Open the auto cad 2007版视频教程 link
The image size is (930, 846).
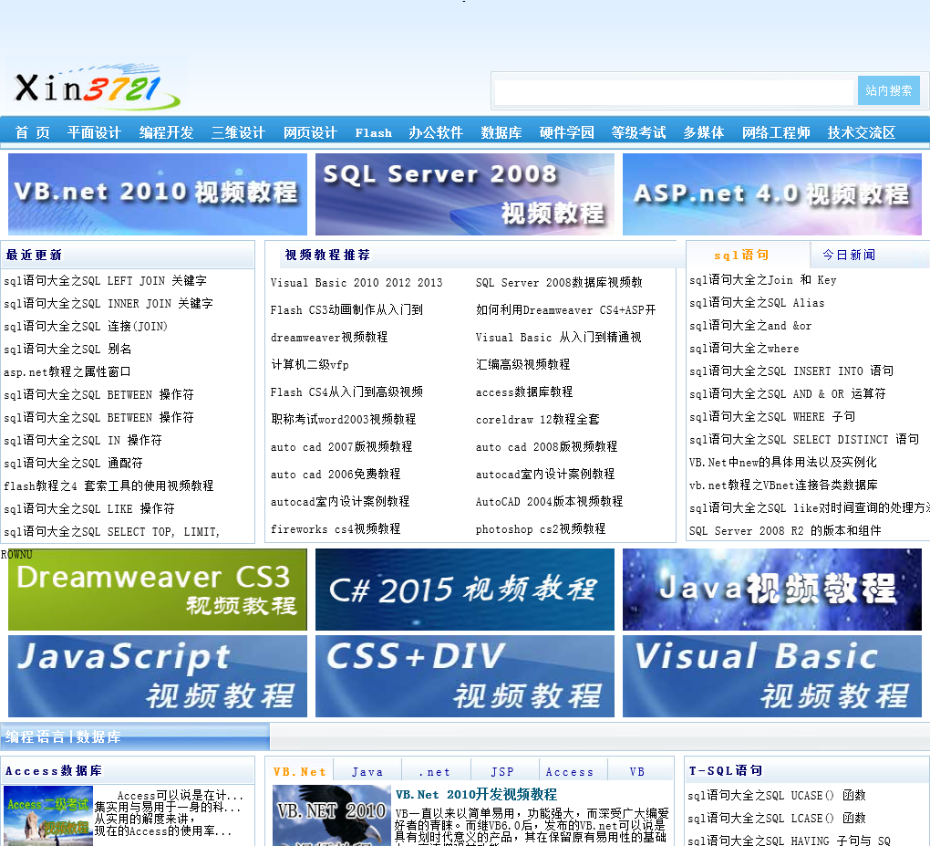(x=342, y=446)
